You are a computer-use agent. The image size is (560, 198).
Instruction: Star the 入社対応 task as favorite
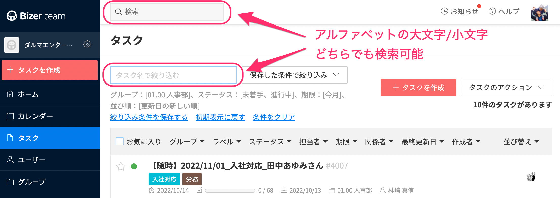[x=121, y=166]
